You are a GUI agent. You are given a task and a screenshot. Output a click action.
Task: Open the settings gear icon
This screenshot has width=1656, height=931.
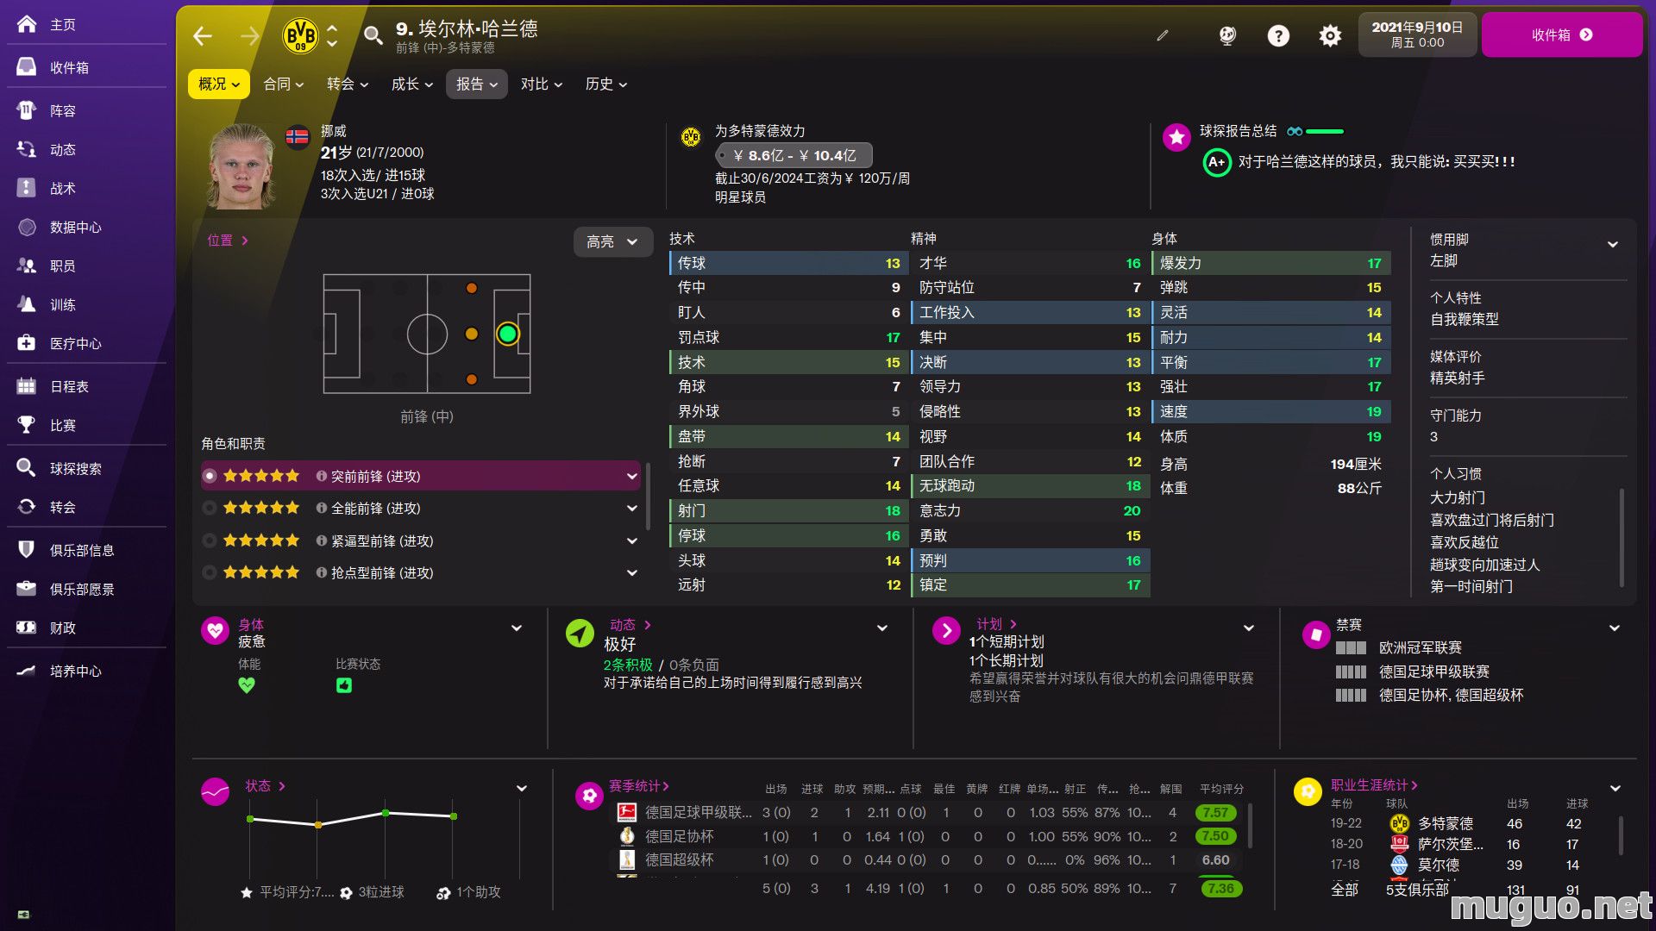(1330, 35)
